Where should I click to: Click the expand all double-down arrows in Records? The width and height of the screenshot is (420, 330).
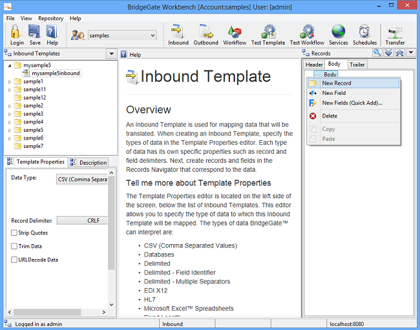388,53
